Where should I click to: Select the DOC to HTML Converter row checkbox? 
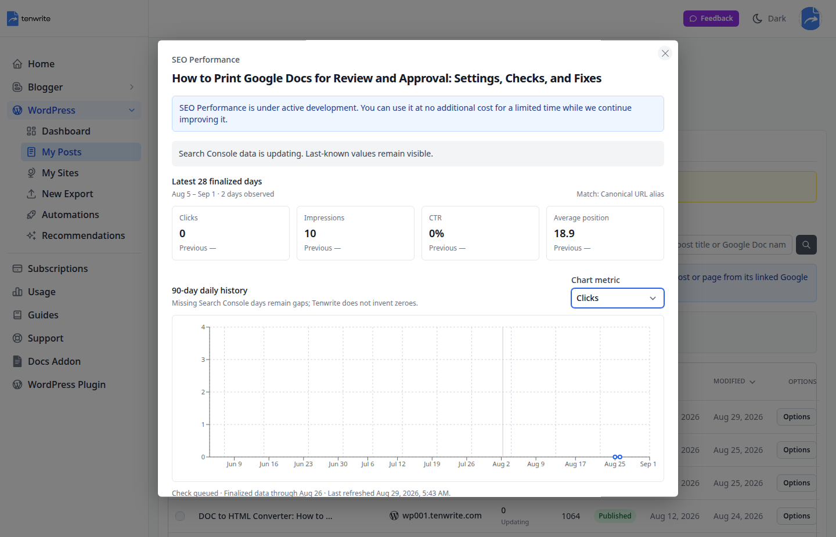pyautogui.click(x=180, y=516)
